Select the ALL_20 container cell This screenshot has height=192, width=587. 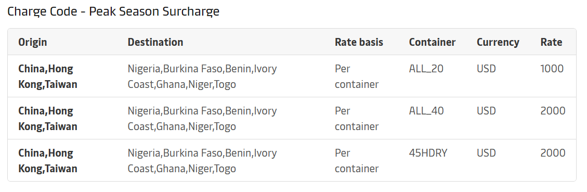pyautogui.click(x=426, y=69)
